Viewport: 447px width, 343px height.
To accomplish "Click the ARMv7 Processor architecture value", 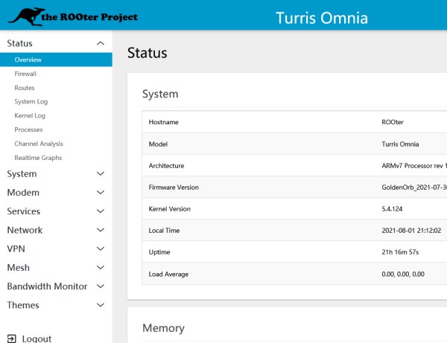I will tap(414, 166).
